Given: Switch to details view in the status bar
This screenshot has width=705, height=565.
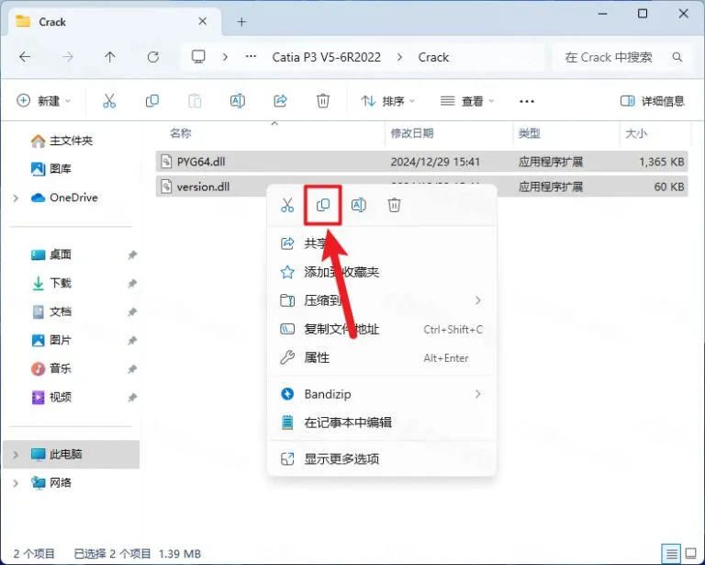Looking at the screenshot, I should coord(671,553).
